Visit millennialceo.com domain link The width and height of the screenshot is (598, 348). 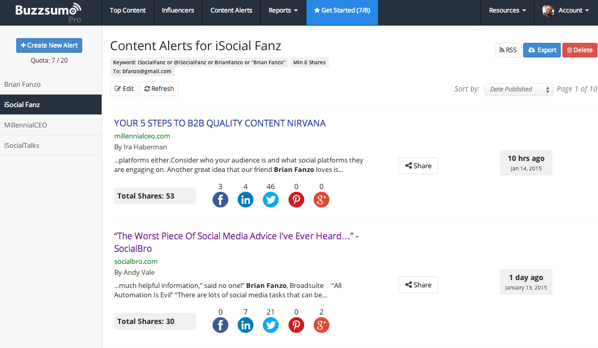click(142, 136)
